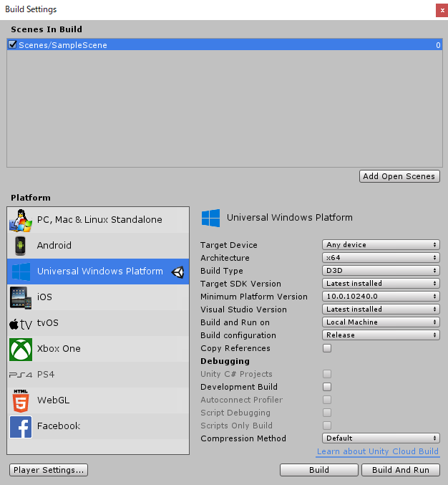Screen dimensions: 448x485
Task: Click the Universal Windows Platform settings title
Action: click(x=290, y=218)
